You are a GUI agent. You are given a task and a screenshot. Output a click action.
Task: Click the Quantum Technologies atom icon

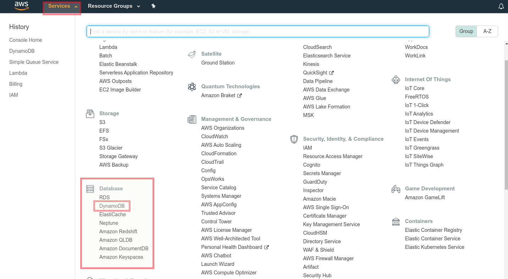pyautogui.click(x=192, y=87)
